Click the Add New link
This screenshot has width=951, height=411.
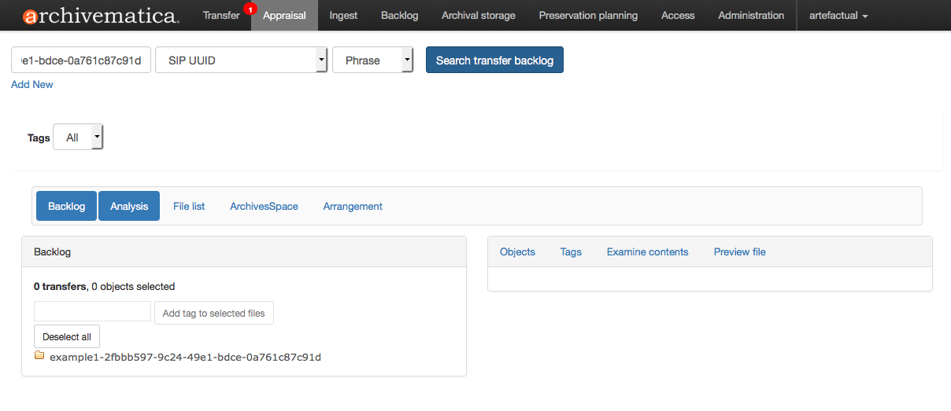click(32, 84)
